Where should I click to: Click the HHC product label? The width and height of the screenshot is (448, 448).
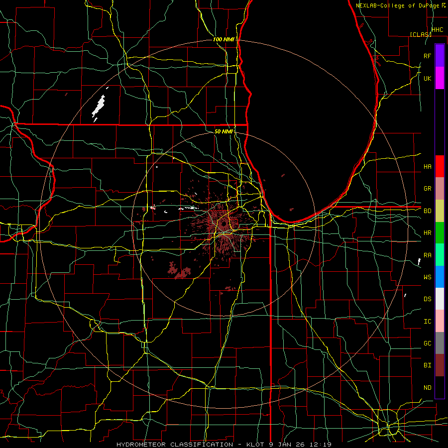pyautogui.click(x=437, y=30)
